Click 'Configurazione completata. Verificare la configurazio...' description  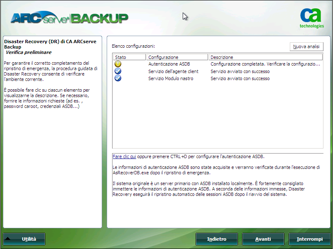click(x=265, y=64)
